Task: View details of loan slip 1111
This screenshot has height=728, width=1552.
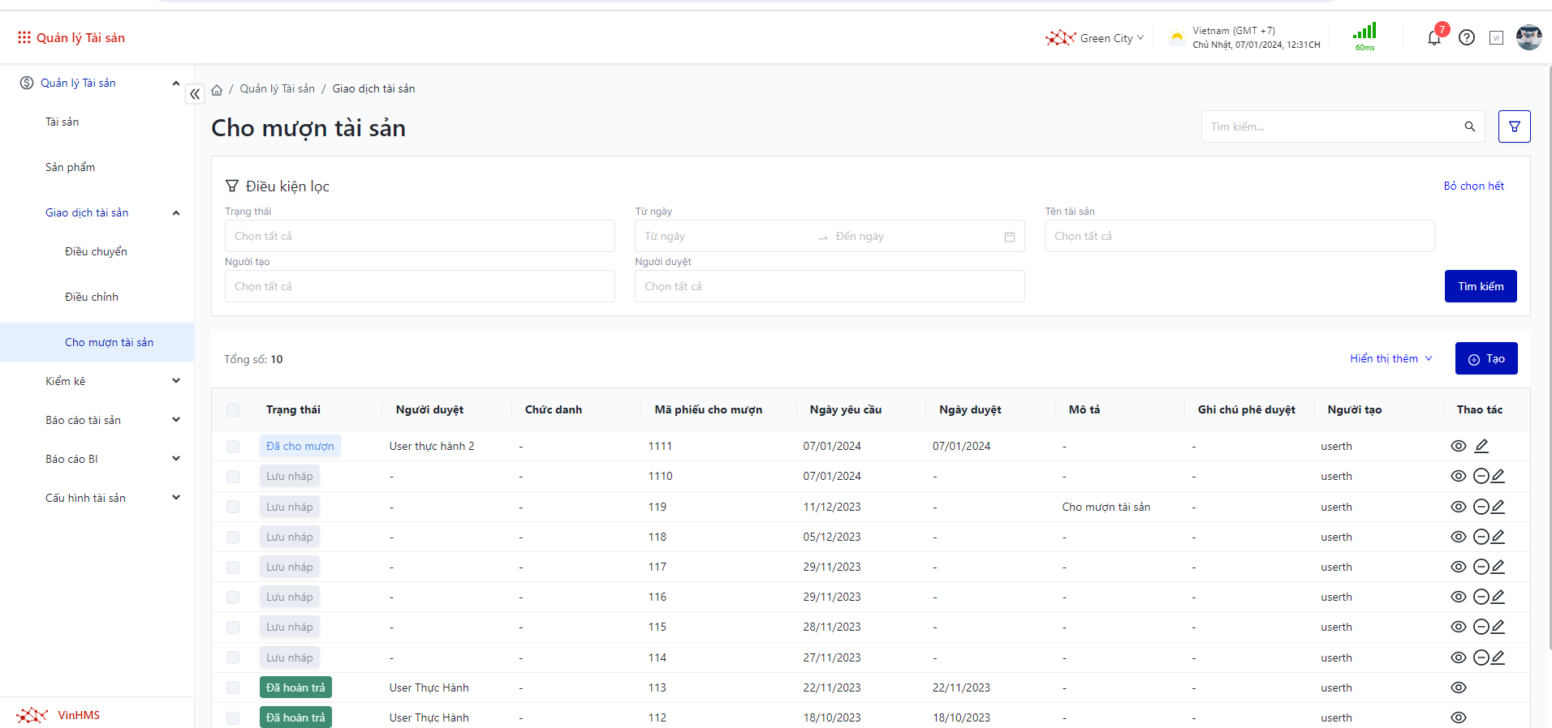Action: coord(1458,446)
